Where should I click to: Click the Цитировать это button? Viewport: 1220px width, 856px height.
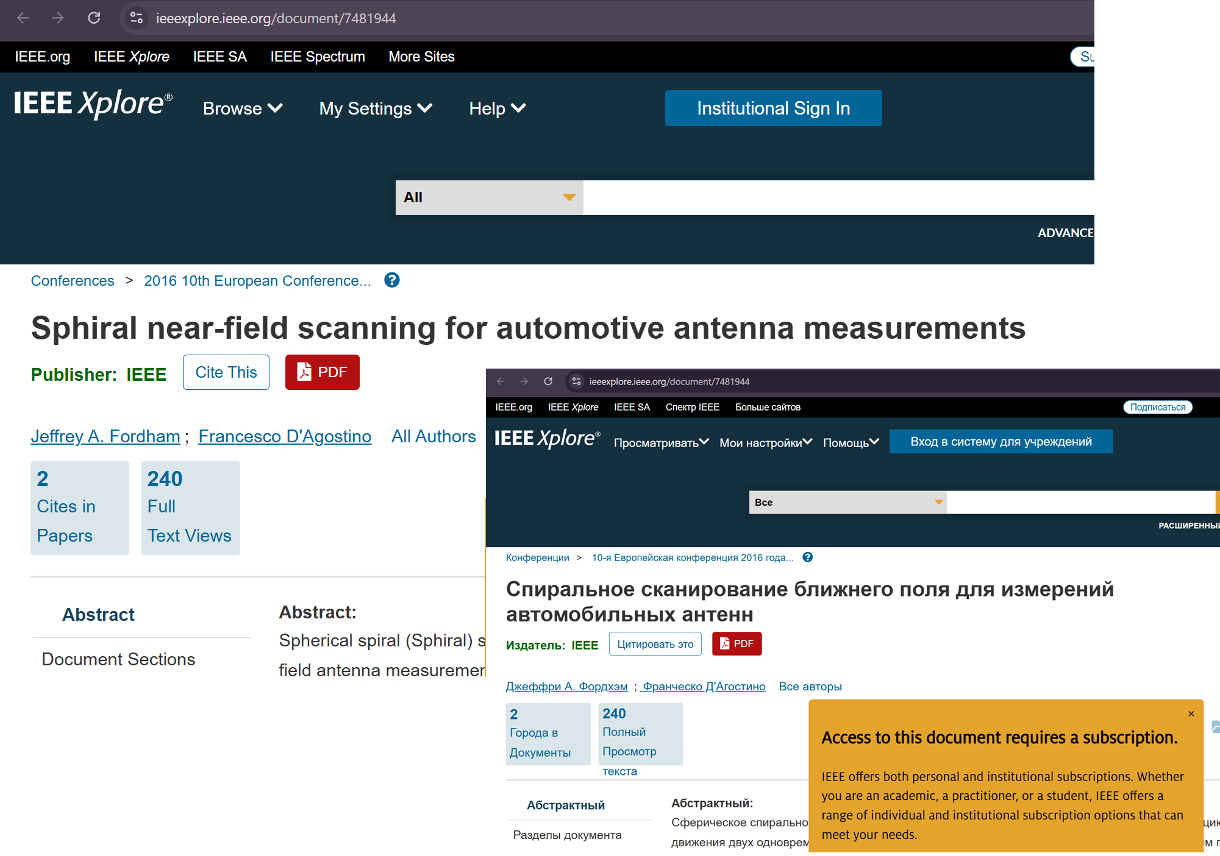click(655, 644)
